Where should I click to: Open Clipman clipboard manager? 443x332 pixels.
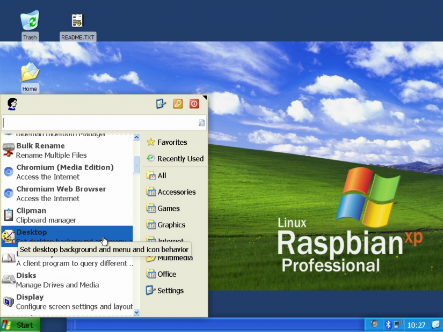(x=46, y=215)
